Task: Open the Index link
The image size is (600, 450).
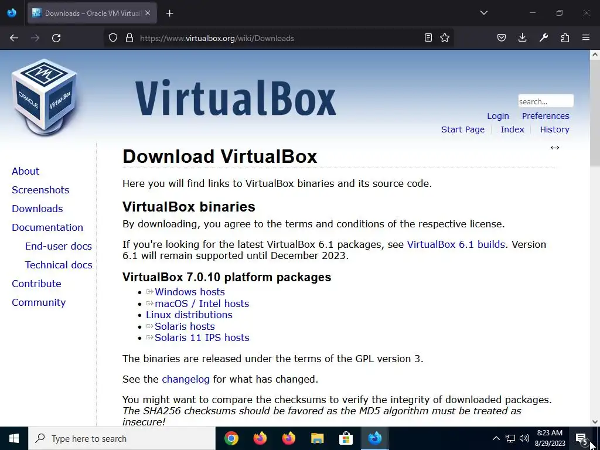Action: [x=512, y=129]
